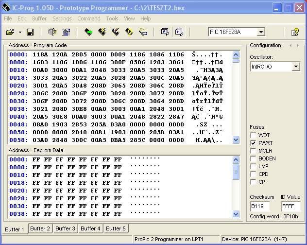Click the Eeprom Data scrollbar thumb
This screenshot has width=307, height=245.
236,172
